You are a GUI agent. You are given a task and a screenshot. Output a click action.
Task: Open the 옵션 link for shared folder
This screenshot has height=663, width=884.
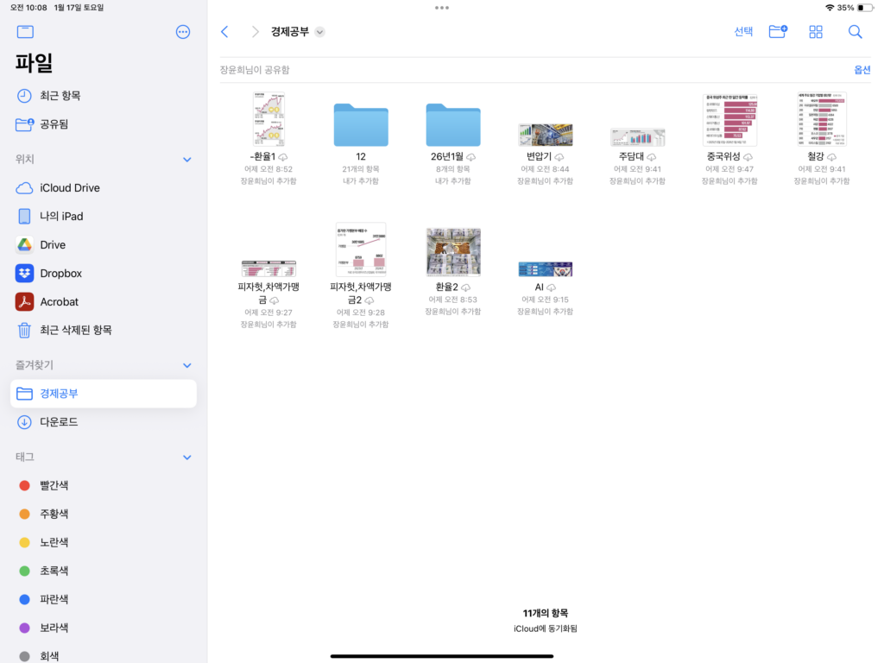click(862, 69)
